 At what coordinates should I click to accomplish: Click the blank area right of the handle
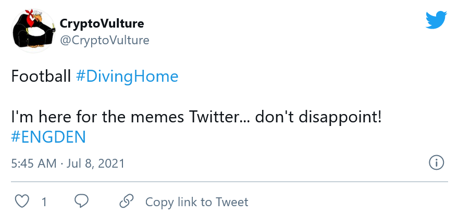pos(287,40)
